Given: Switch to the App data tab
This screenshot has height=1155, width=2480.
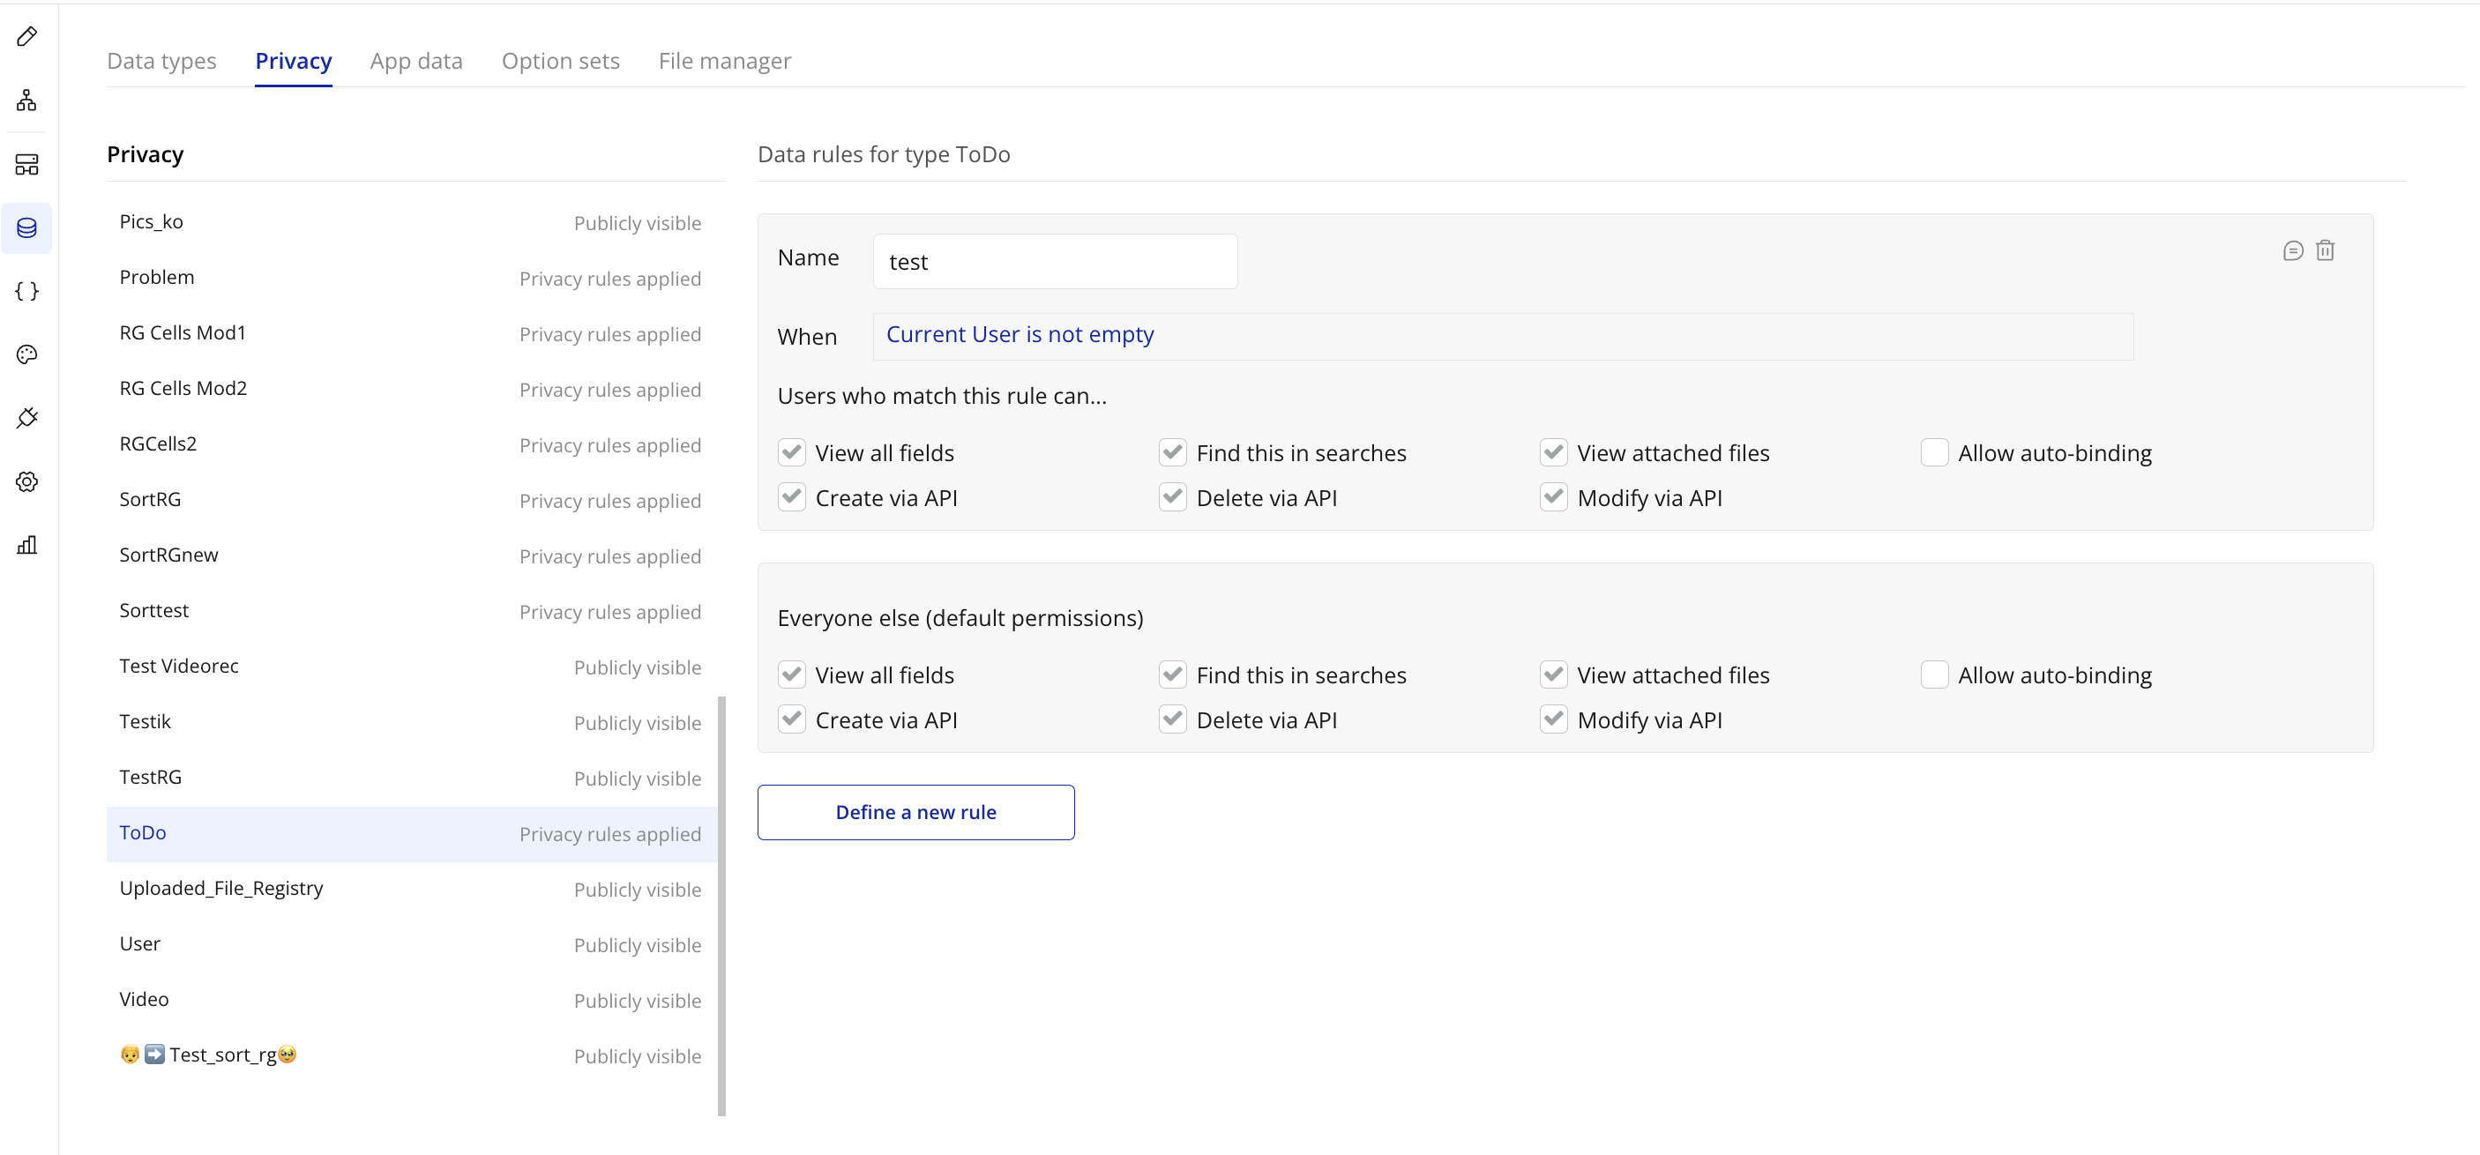Looking at the screenshot, I should (416, 61).
